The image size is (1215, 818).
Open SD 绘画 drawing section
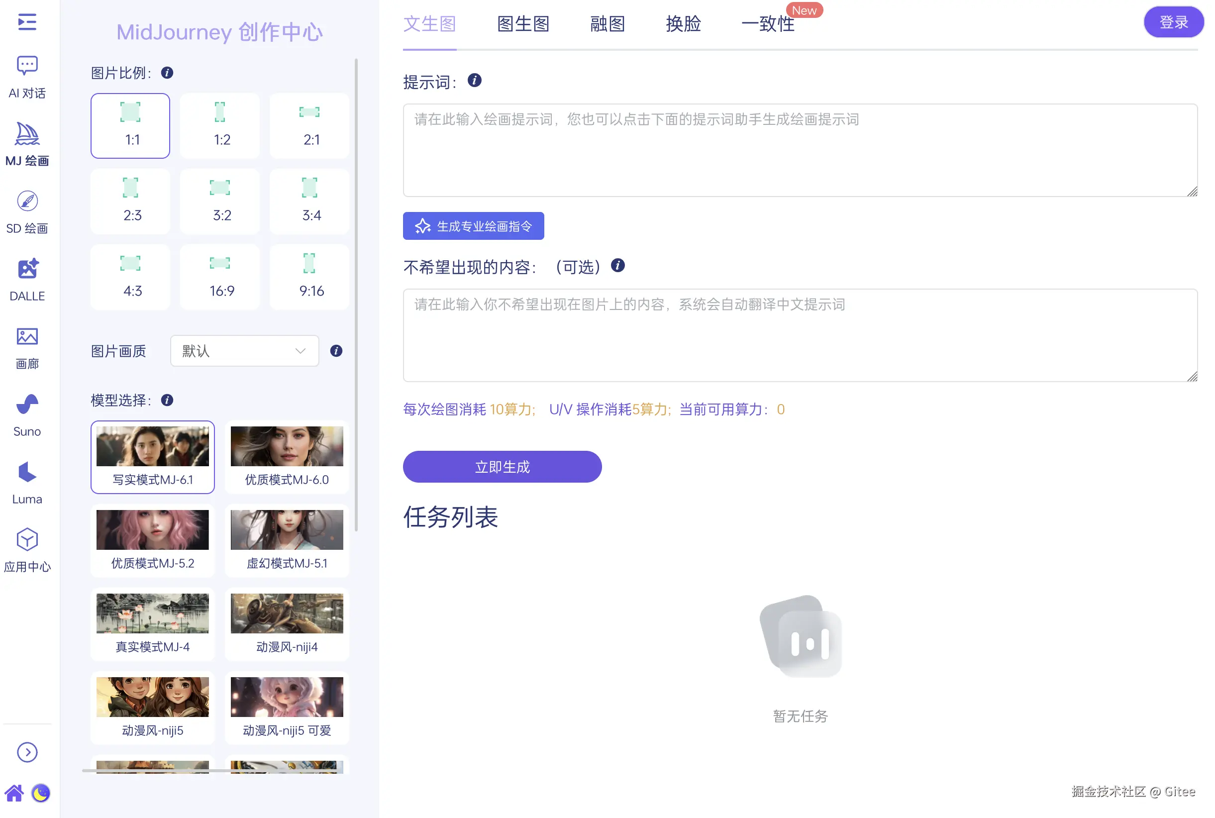[26, 212]
